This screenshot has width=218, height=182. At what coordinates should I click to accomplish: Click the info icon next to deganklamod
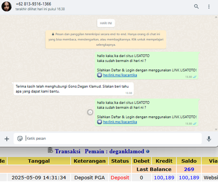point(148,152)
